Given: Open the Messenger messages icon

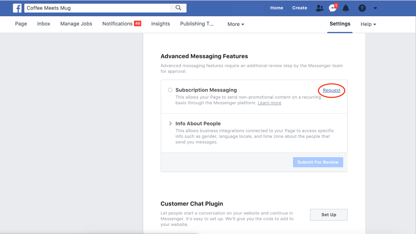Looking at the screenshot, I should pyautogui.click(x=333, y=8).
